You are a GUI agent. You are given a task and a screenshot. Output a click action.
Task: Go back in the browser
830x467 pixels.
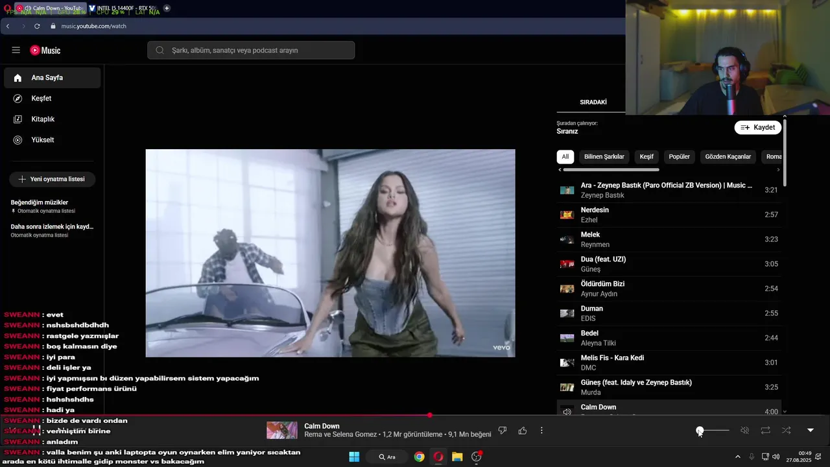tap(8, 26)
